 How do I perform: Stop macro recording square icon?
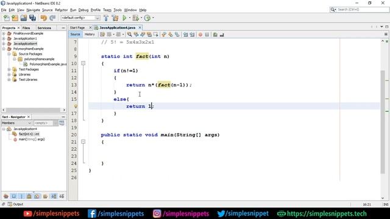tap(207, 35)
